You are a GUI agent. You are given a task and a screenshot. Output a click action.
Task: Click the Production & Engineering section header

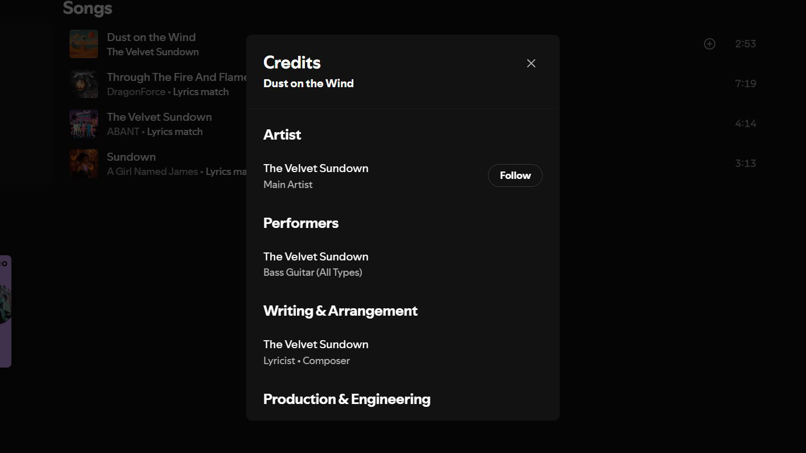coord(347,399)
